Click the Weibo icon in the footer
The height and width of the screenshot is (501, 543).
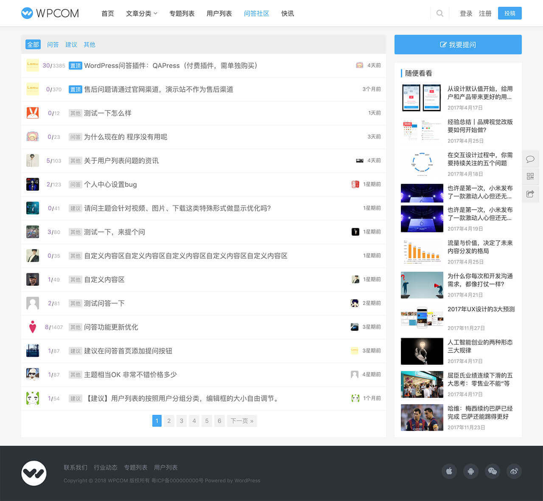tap(514, 471)
